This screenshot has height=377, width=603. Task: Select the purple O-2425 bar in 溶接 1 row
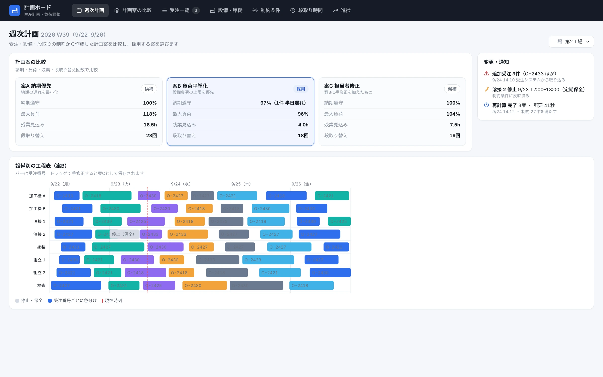tap(146, 221)
